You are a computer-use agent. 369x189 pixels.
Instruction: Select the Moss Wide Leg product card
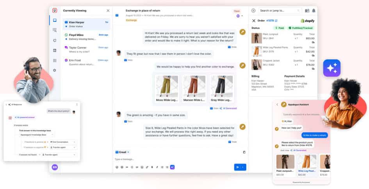167,89
